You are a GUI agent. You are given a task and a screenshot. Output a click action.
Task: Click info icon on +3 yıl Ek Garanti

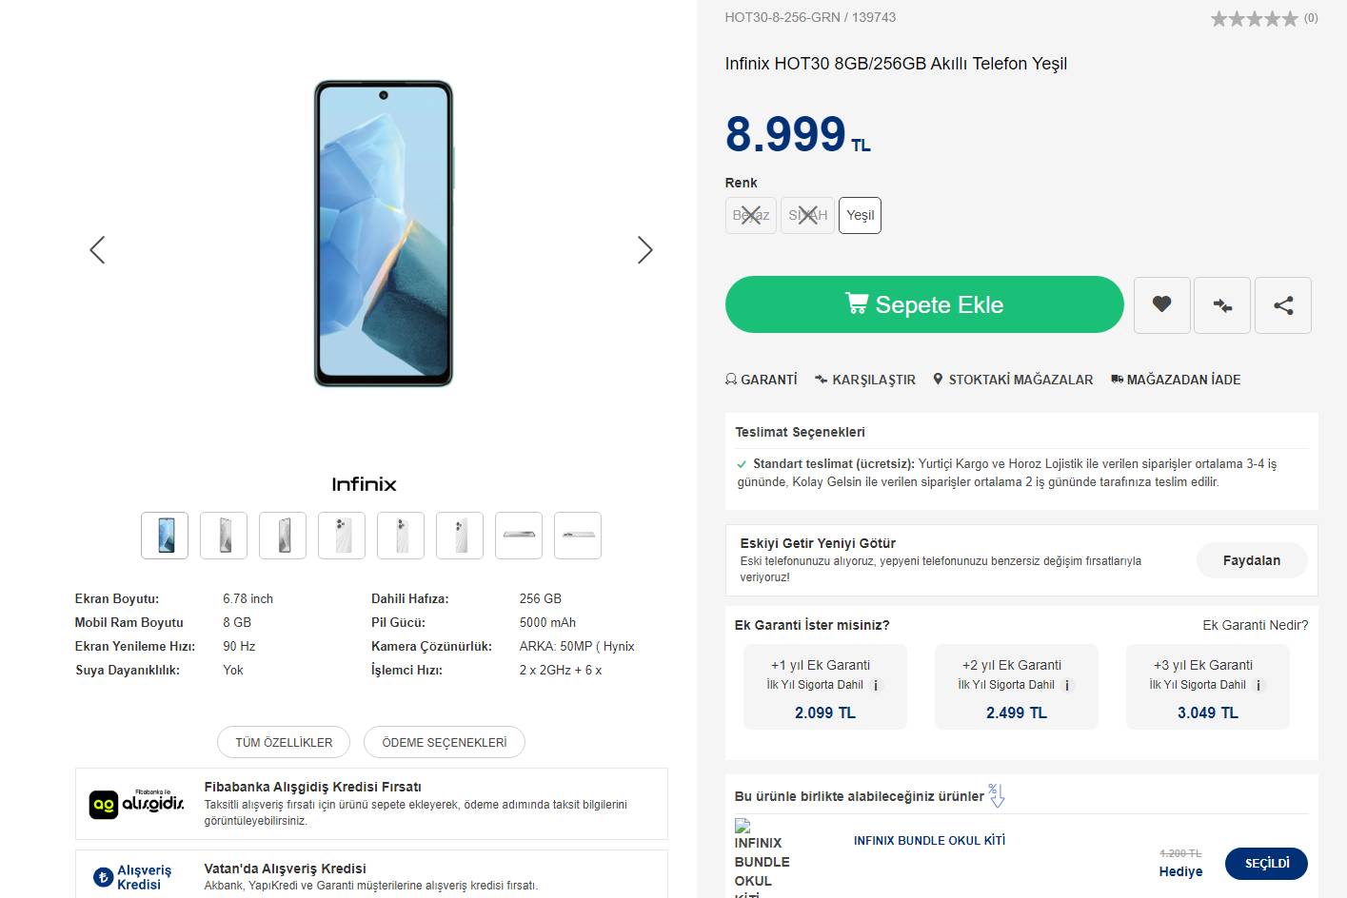[x=1258, y=685]
